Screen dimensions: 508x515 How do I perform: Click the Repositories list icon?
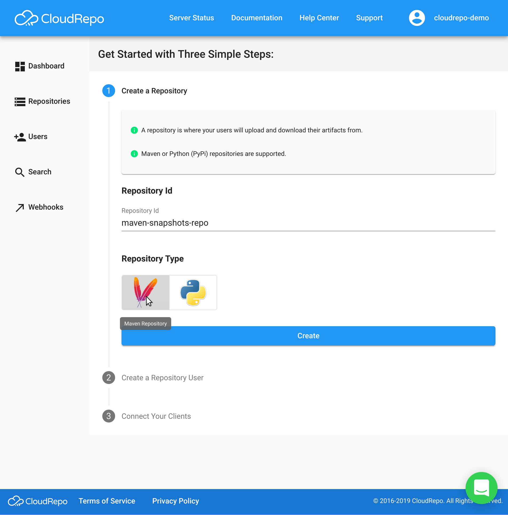(20, 102)
